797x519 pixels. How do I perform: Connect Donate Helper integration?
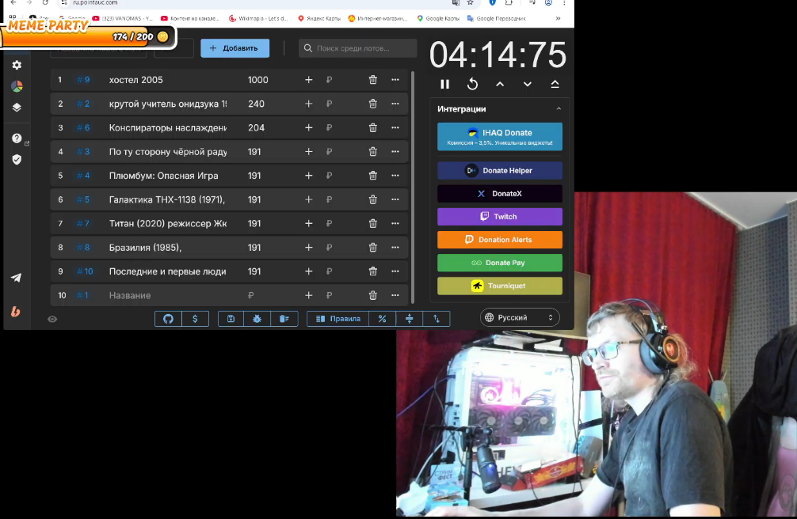coord(500,171)
